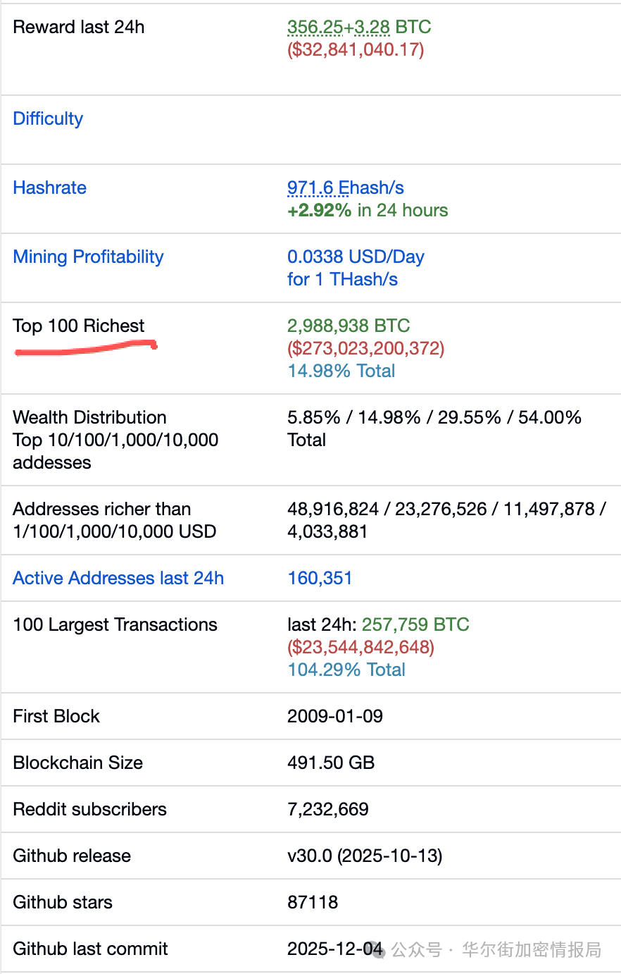
Task: Click the 257,759 BTC transactions amount
Action: [x=415, y=624]
